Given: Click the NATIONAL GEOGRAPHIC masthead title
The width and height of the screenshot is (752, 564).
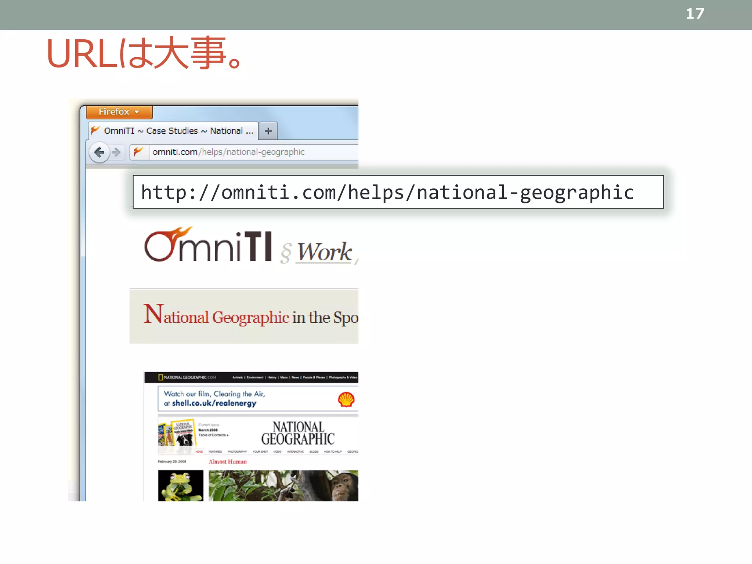Looking at the screenshot, I should pos(298,433).
